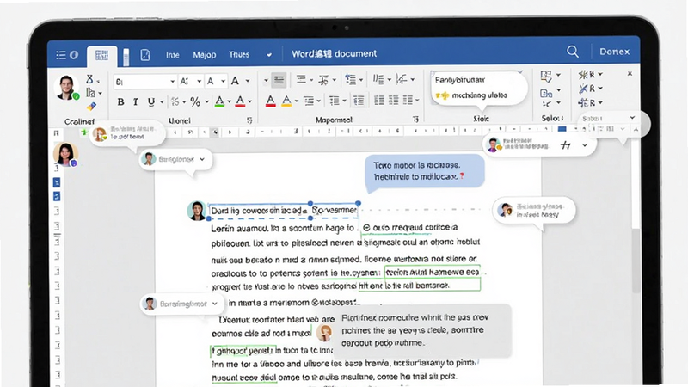Image resolution: width=688 pixels, height=387 pixels.
Task: Collapse ribbon using the up caret at ruler end
Action: click(x=636, y=130)
